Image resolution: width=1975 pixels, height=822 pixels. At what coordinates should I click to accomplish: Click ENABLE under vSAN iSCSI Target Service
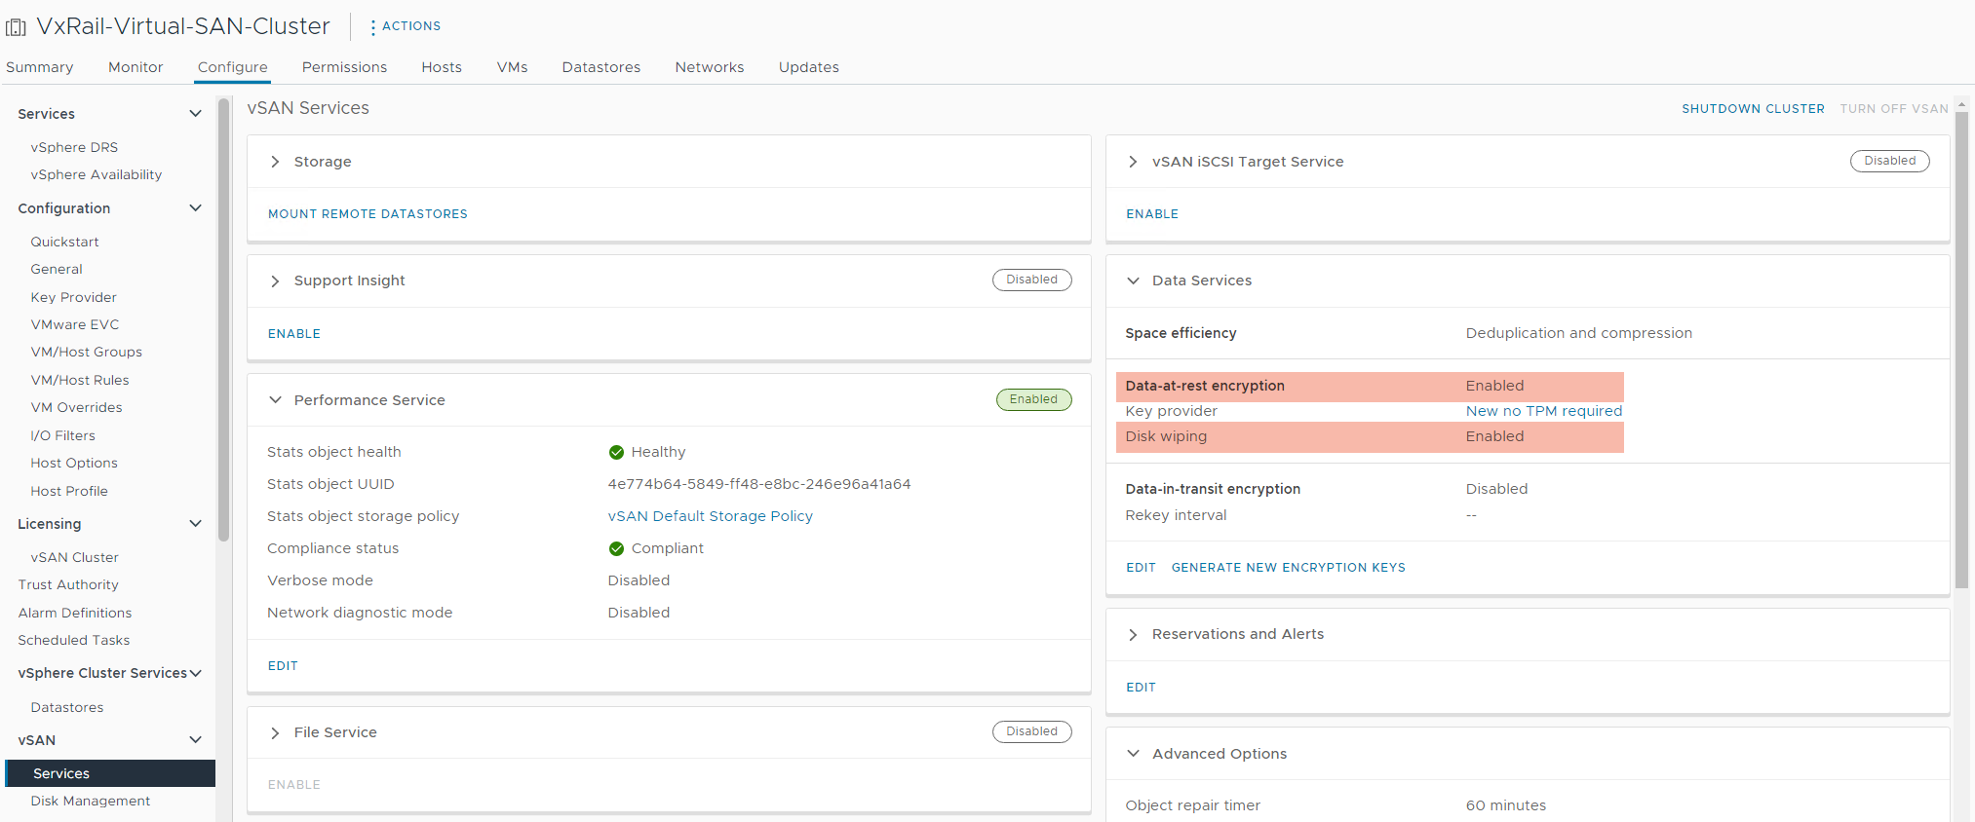point(1152,214)
